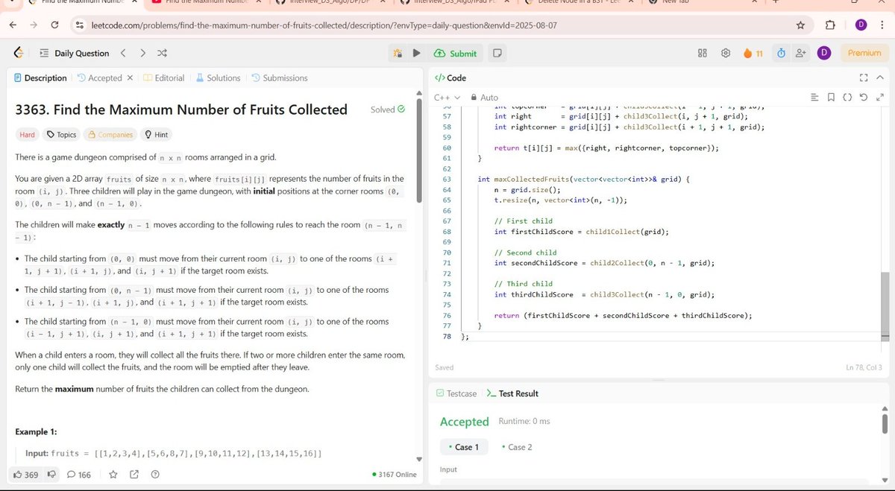Open the Chrome profile D avatar
895x491 pixels.
(861, 25)
